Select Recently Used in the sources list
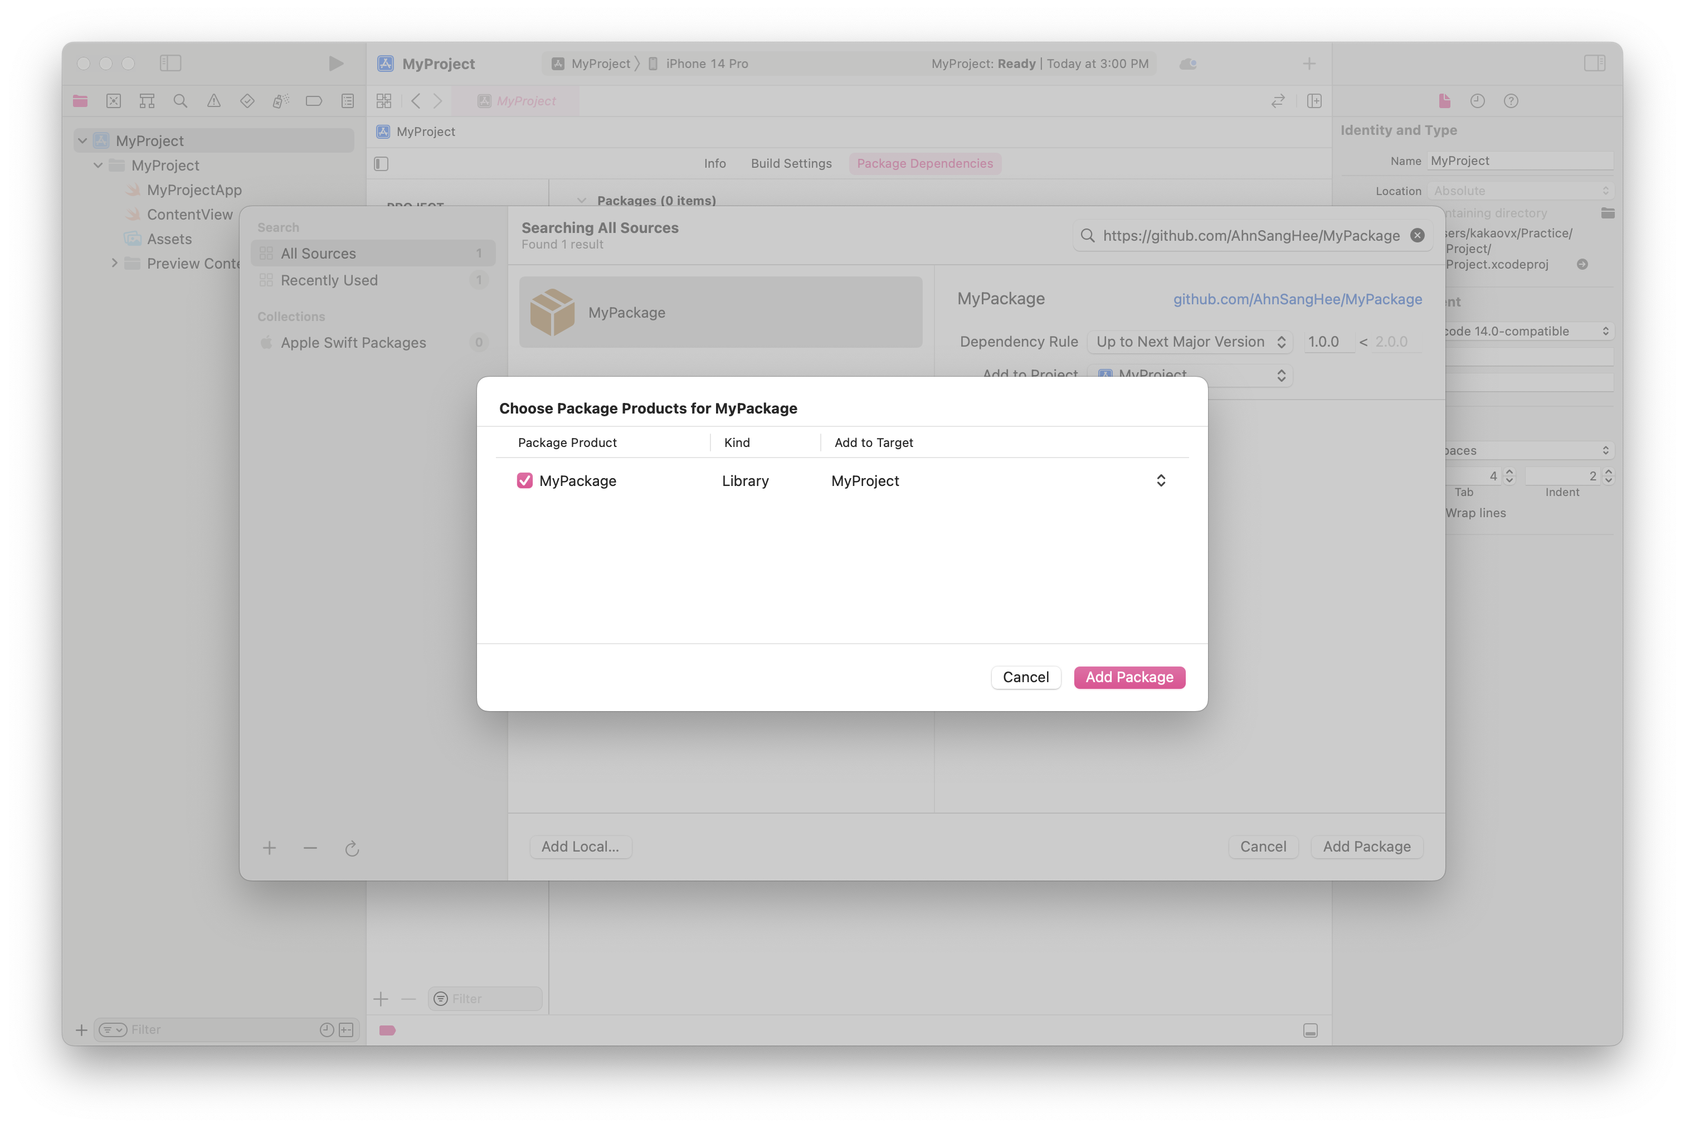 tap(329, 280)
